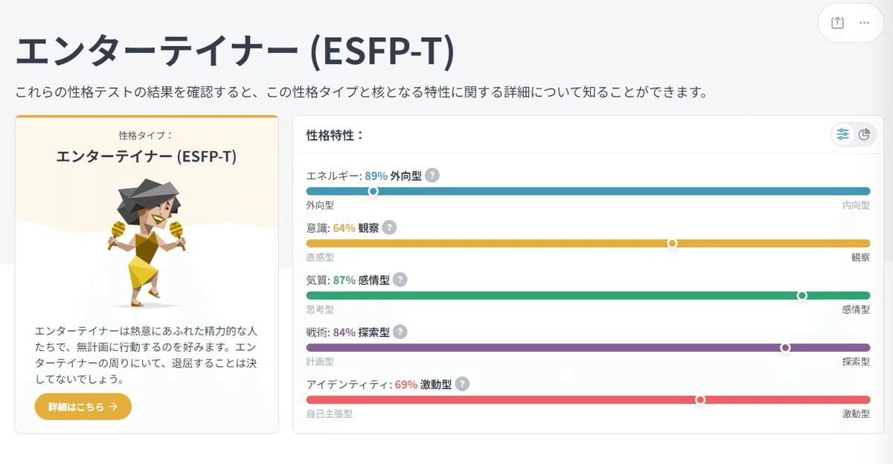The image size is (893, 464).
Task: Click the 69% 激動型 identity label
Action: pyautogui.click(x=423, y=384)
